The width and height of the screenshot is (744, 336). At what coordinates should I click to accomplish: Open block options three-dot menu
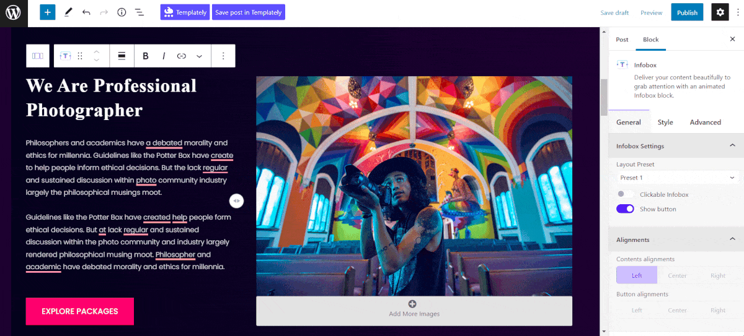click(223, 56)
